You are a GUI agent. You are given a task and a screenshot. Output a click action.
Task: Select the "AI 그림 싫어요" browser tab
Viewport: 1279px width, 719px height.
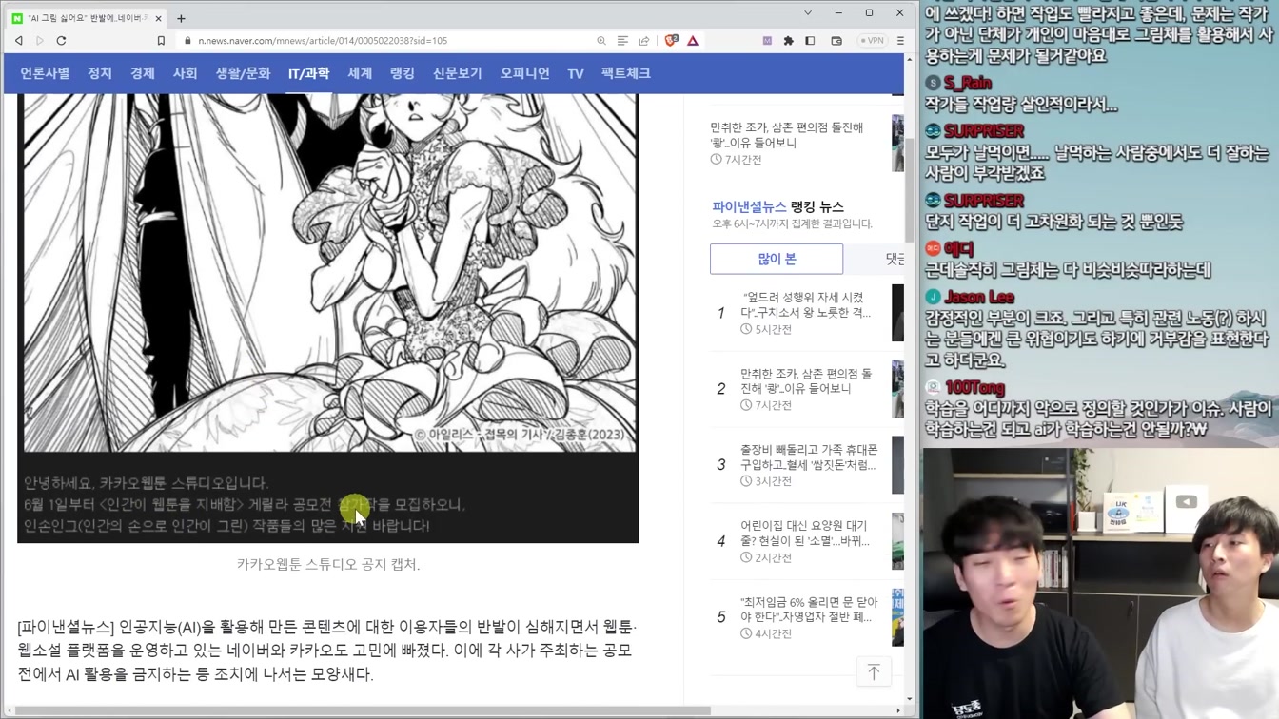[x=88, y=18]
